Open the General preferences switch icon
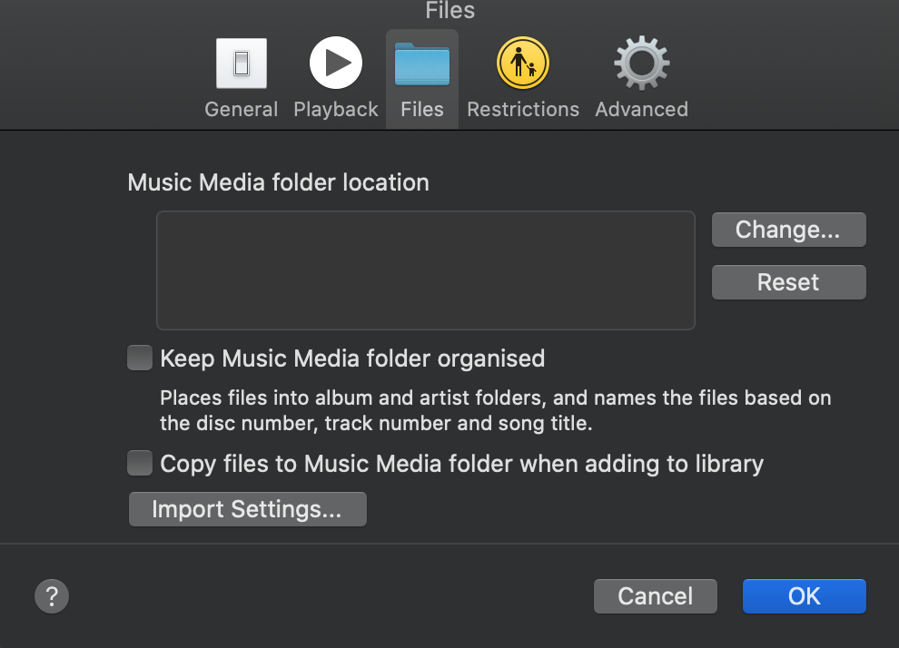Viewport: 899px width, 648px height. [x=242, y=63]
